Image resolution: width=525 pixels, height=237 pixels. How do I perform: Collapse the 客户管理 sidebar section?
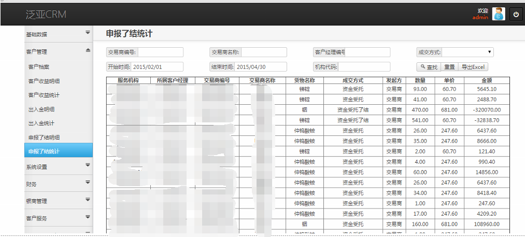(58, 51)
